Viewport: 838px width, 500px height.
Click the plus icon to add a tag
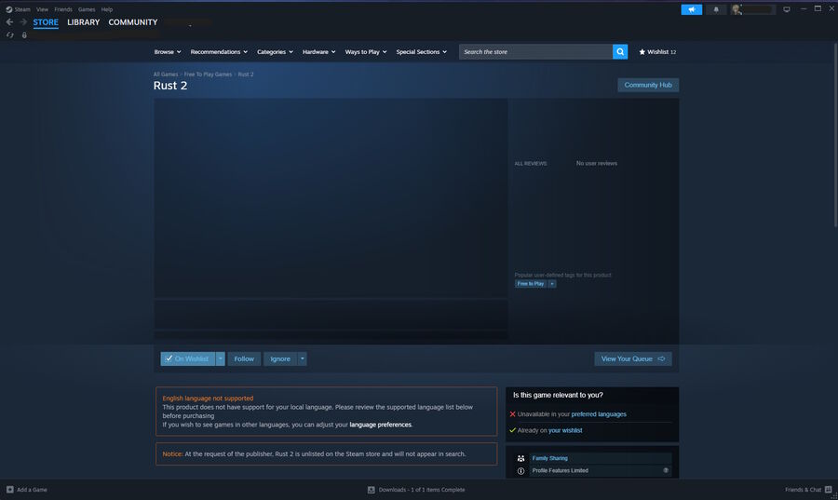552,284
